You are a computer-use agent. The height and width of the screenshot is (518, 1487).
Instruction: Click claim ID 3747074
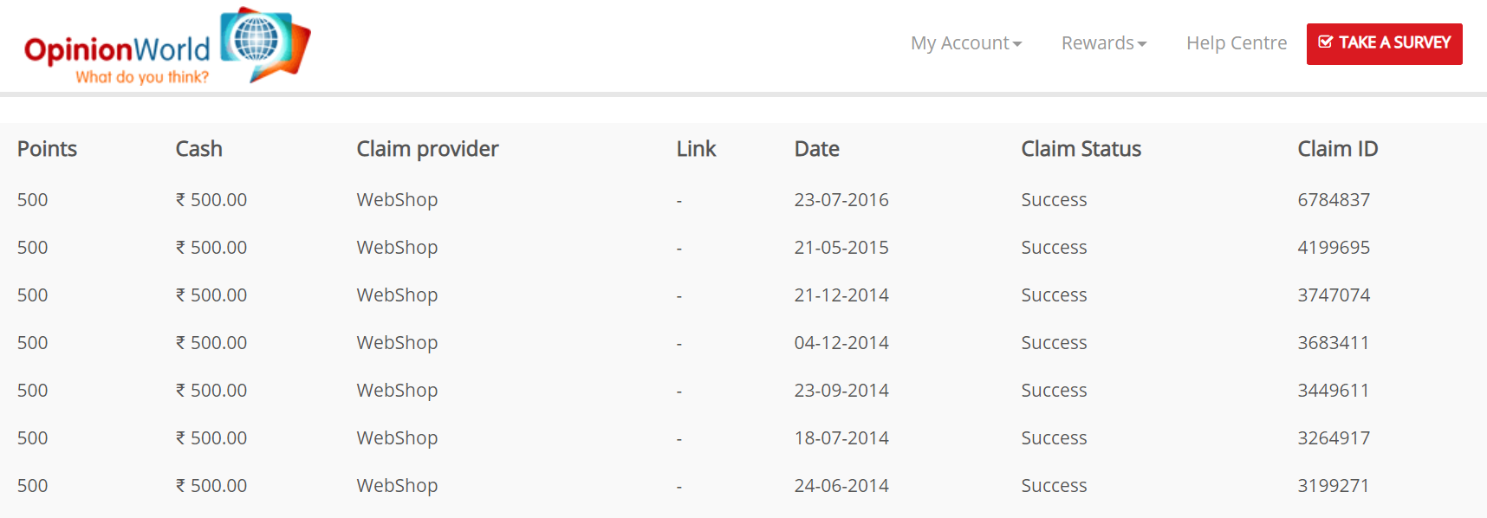[x=1333, y=295]
